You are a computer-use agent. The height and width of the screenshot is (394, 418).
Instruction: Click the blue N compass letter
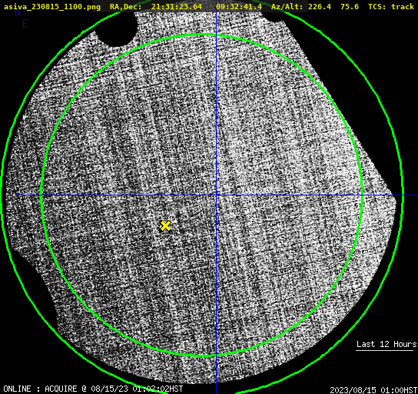18,12
